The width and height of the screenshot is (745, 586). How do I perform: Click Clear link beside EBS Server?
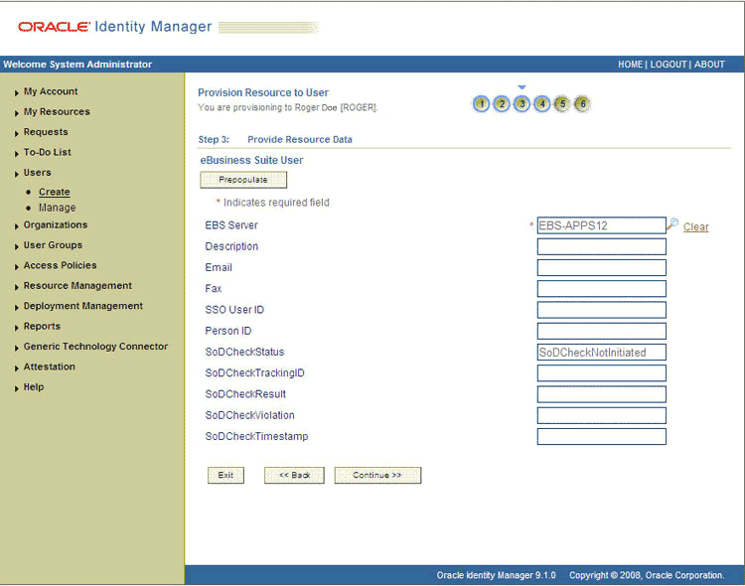[695, 227]
